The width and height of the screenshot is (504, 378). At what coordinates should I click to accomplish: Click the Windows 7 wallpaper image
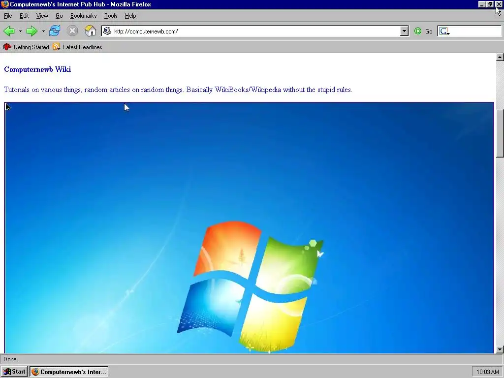249,227
